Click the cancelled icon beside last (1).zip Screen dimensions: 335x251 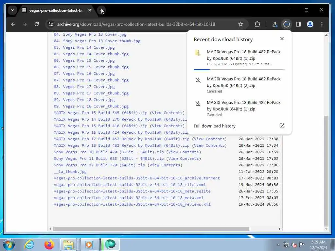point(198,104)
